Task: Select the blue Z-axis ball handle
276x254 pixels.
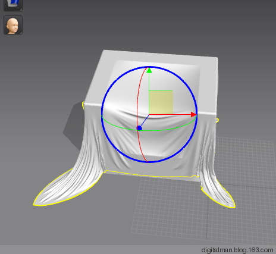Action: [139, 128]
